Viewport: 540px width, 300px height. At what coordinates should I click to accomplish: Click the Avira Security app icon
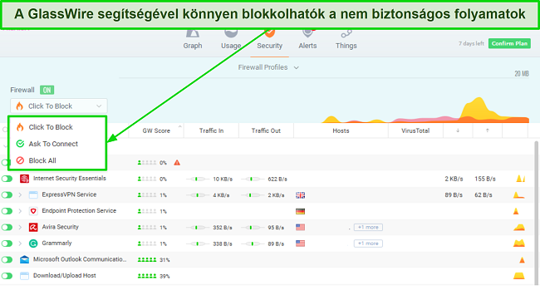tap(33, 228)
